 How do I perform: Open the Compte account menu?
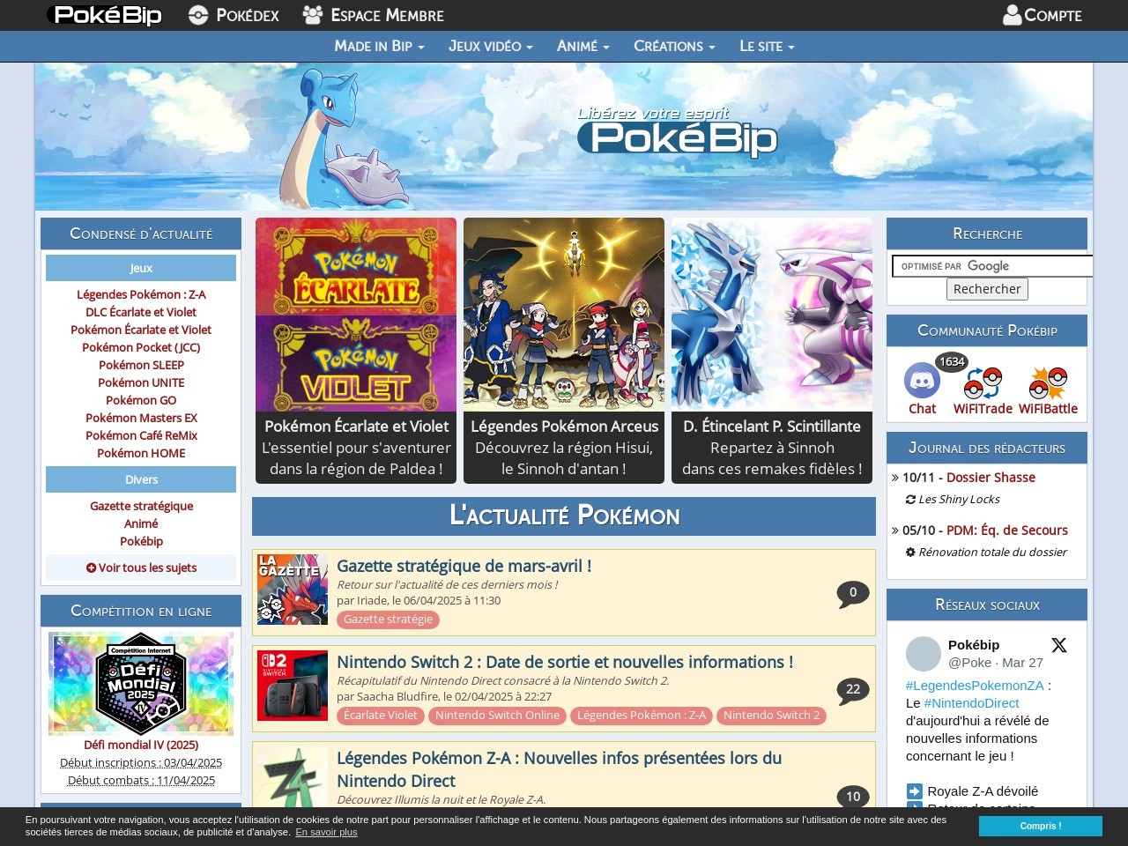point(1043,15)
